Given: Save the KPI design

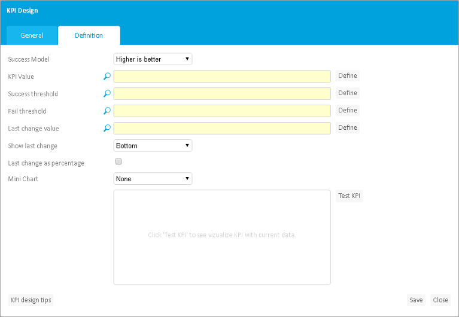Looking at the screenshot, I should (416, 300).
